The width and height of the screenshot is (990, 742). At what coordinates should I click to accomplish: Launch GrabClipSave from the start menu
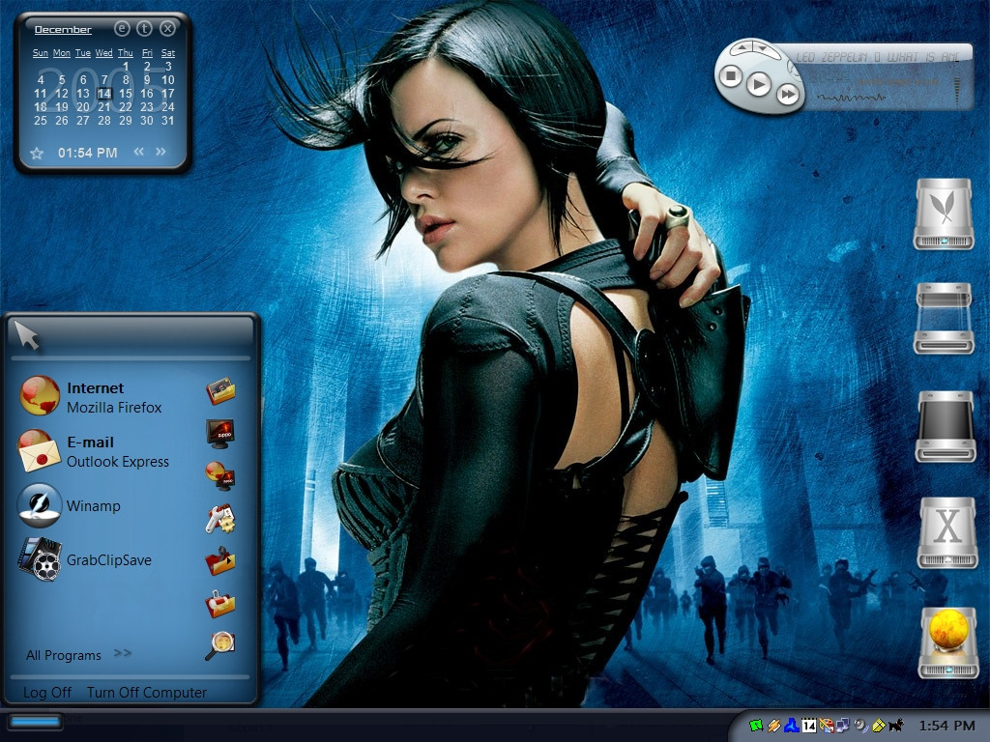coord(108,559)
